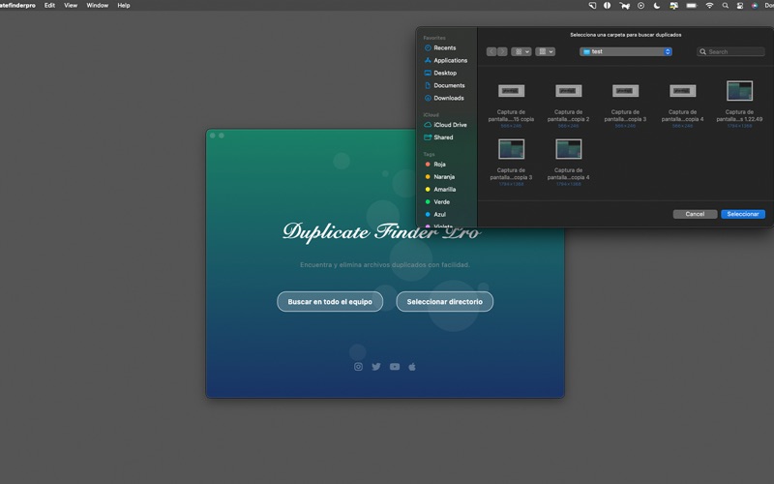774x484 pixels.
Task: Click the circled dot menu bar icon
Action: point(640,6)
